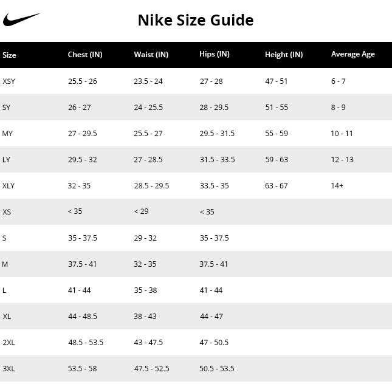Click the Nike swoosh logo
The image size is (392, 384).
tap(21, 19)
